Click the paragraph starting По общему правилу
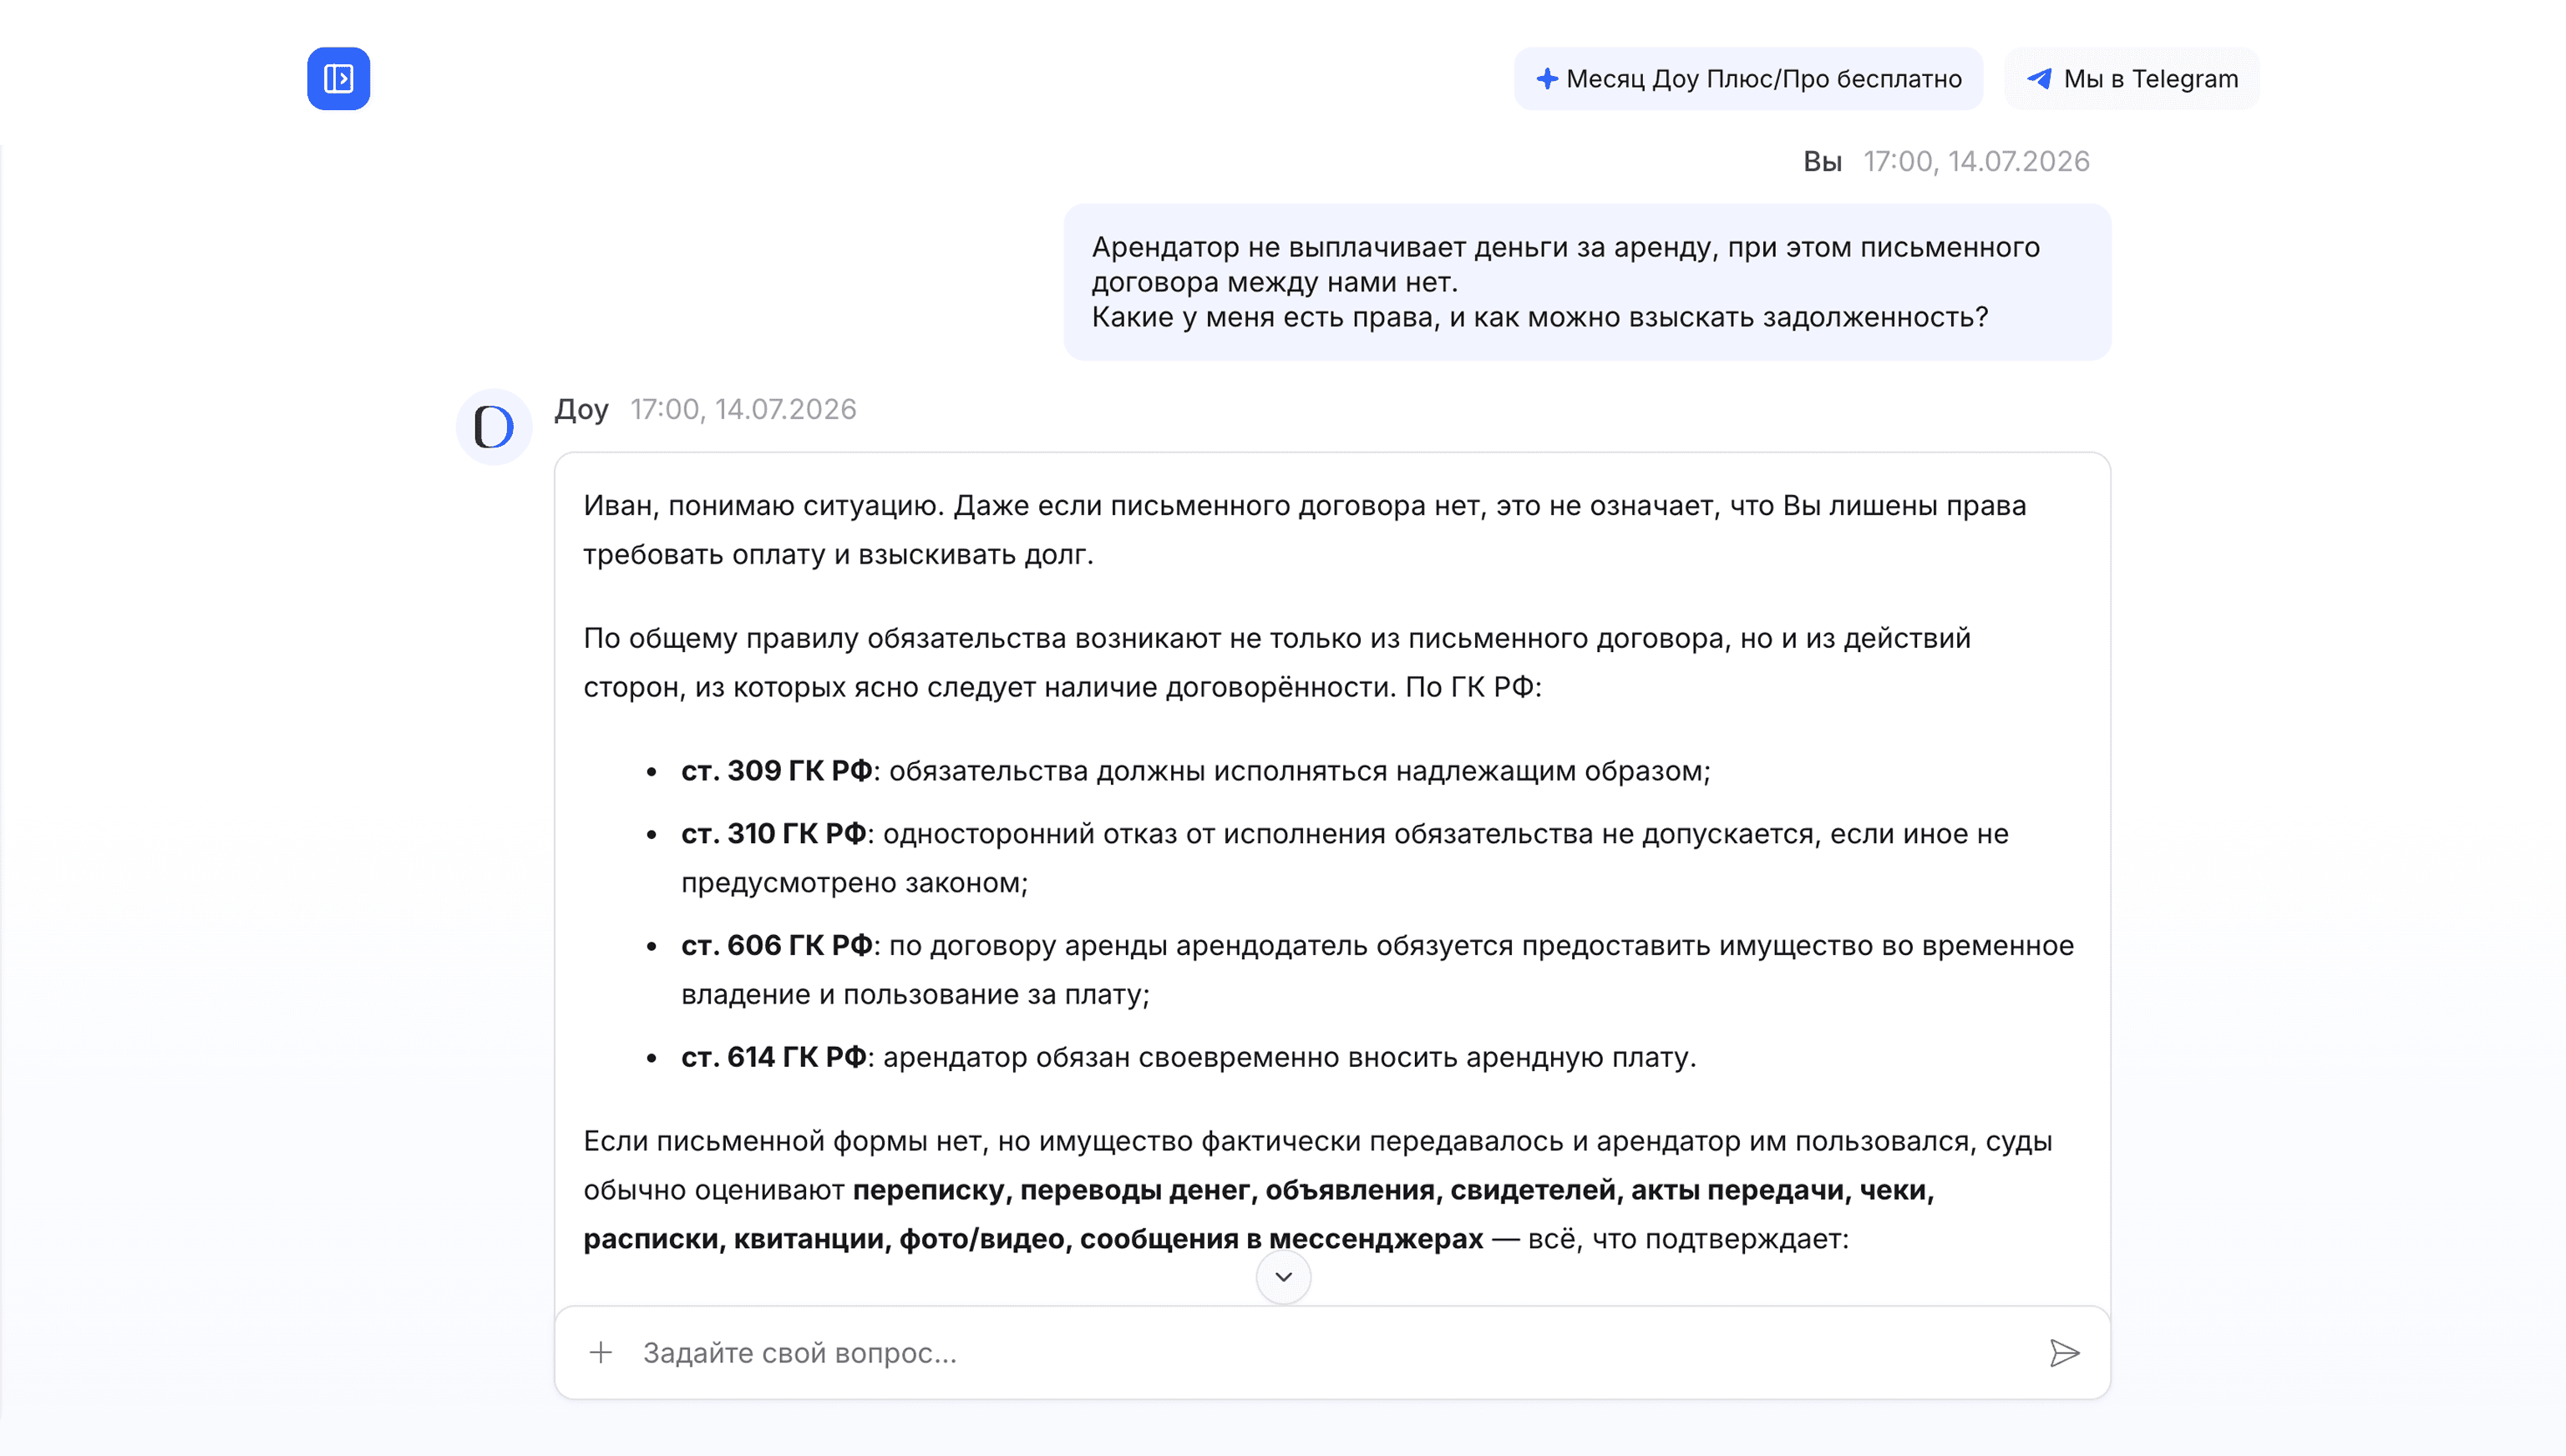Image resolution: width=2566 pixels, height=1456 pixels. pos(1276,662)
